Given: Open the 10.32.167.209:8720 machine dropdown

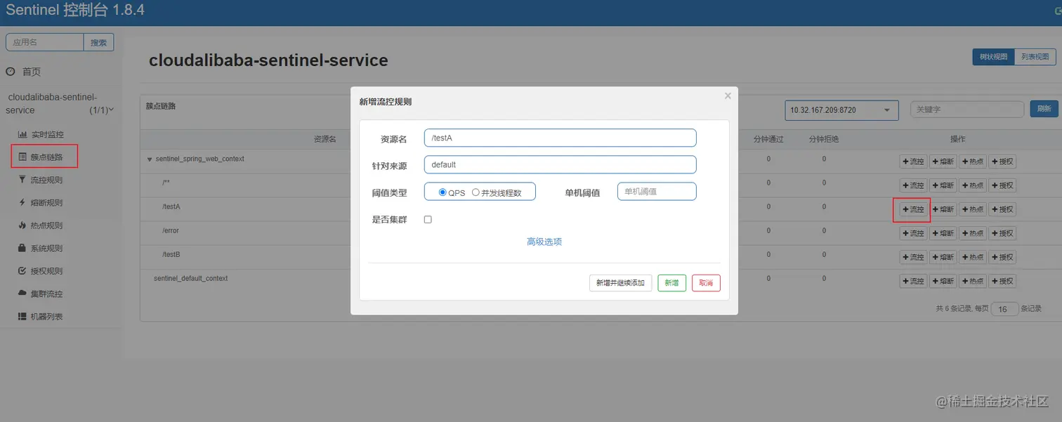Looking at the screenshot, I should click(x=841, y=110).
